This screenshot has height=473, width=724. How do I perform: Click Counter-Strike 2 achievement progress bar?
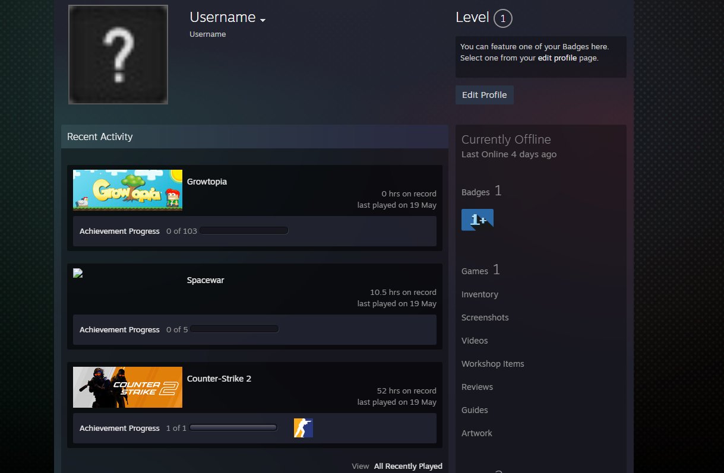click(x=233, y=427)
